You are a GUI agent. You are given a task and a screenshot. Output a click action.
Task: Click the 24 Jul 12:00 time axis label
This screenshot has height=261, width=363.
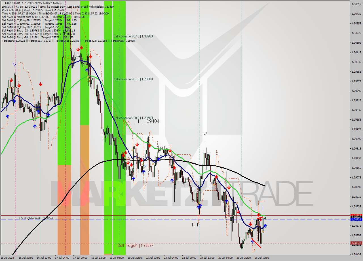pyautogui.click(x=207, y=258)
